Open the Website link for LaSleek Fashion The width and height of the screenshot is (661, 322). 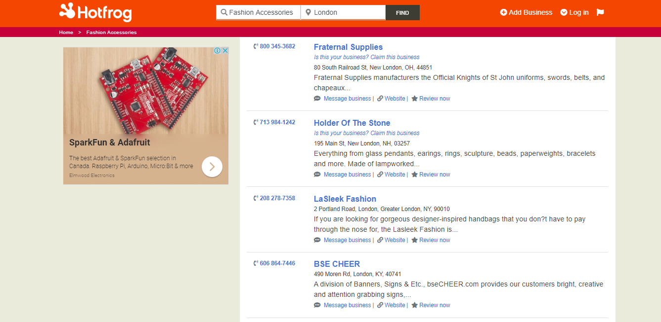tap(395, 240)
